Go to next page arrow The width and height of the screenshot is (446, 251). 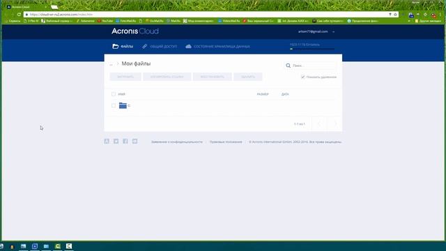pos(334,124)
